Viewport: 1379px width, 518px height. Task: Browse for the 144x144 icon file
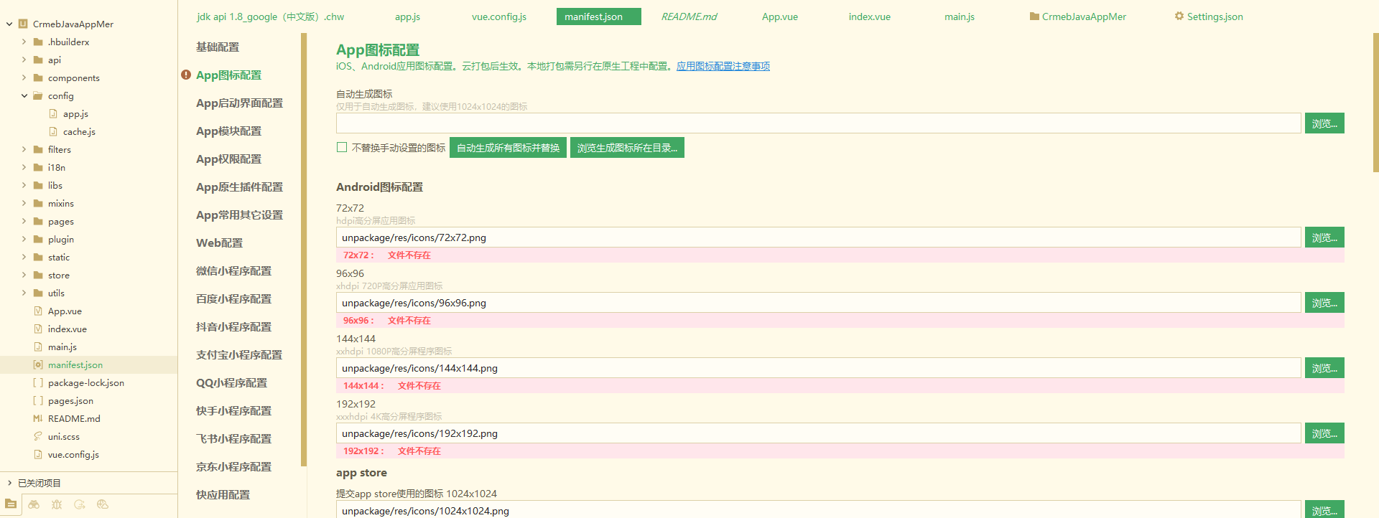1324,368
